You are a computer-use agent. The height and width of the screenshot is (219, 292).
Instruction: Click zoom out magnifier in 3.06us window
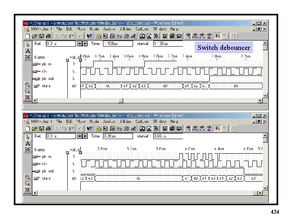pyautogui.click(x=28, y=183)
